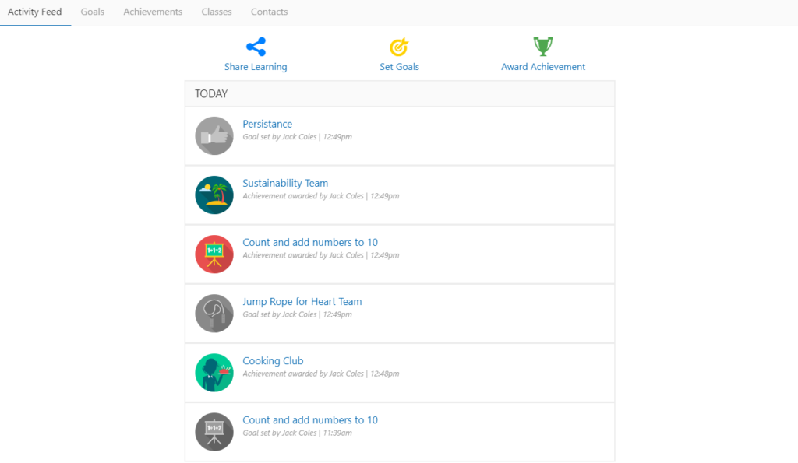This screenshot has width=798, height=463.
Task: Open the 11:39am Count and add numbers title
Action: click(310, 419)
